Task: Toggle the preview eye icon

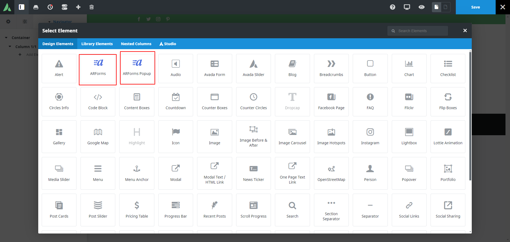Action: coord(422,7)
